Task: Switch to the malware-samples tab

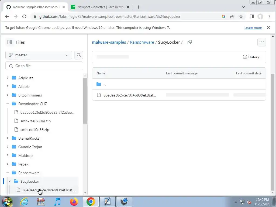Action: tap(35, 7)
